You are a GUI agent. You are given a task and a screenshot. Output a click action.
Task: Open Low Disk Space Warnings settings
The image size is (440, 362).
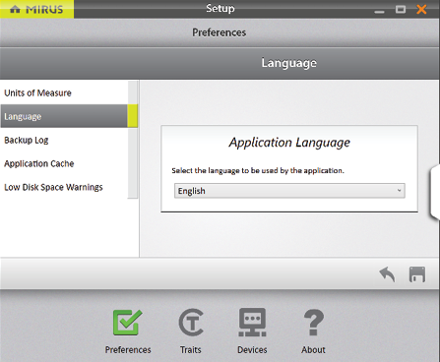point(64,187)
